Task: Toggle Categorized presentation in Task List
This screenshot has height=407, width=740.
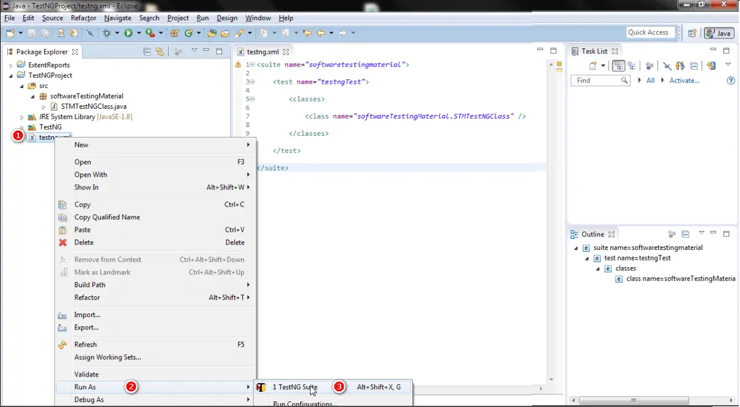Action: pyautogui.click(x=618, y=65)
